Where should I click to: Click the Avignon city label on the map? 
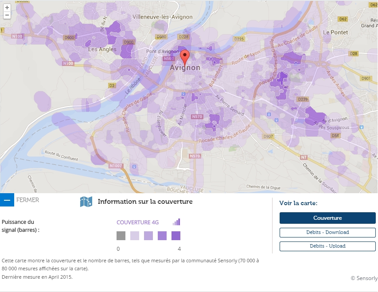point(186,67)
